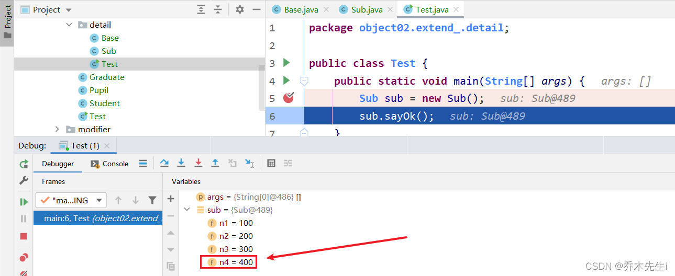Toggle the frames filter funnel icon
675x276 pixels.
(x=152, y=200)
